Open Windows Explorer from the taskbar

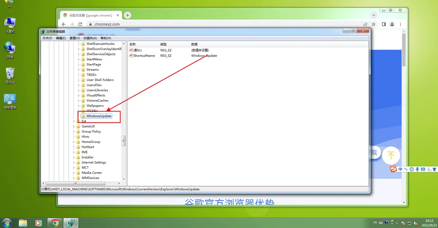[23, 223]
